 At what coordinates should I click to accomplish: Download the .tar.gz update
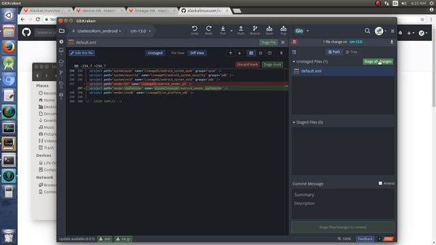(123, 239)
